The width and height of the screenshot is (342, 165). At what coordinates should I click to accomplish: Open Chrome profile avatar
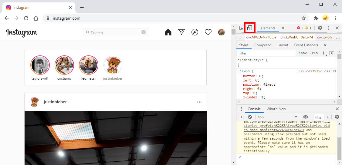coord(326,18)
